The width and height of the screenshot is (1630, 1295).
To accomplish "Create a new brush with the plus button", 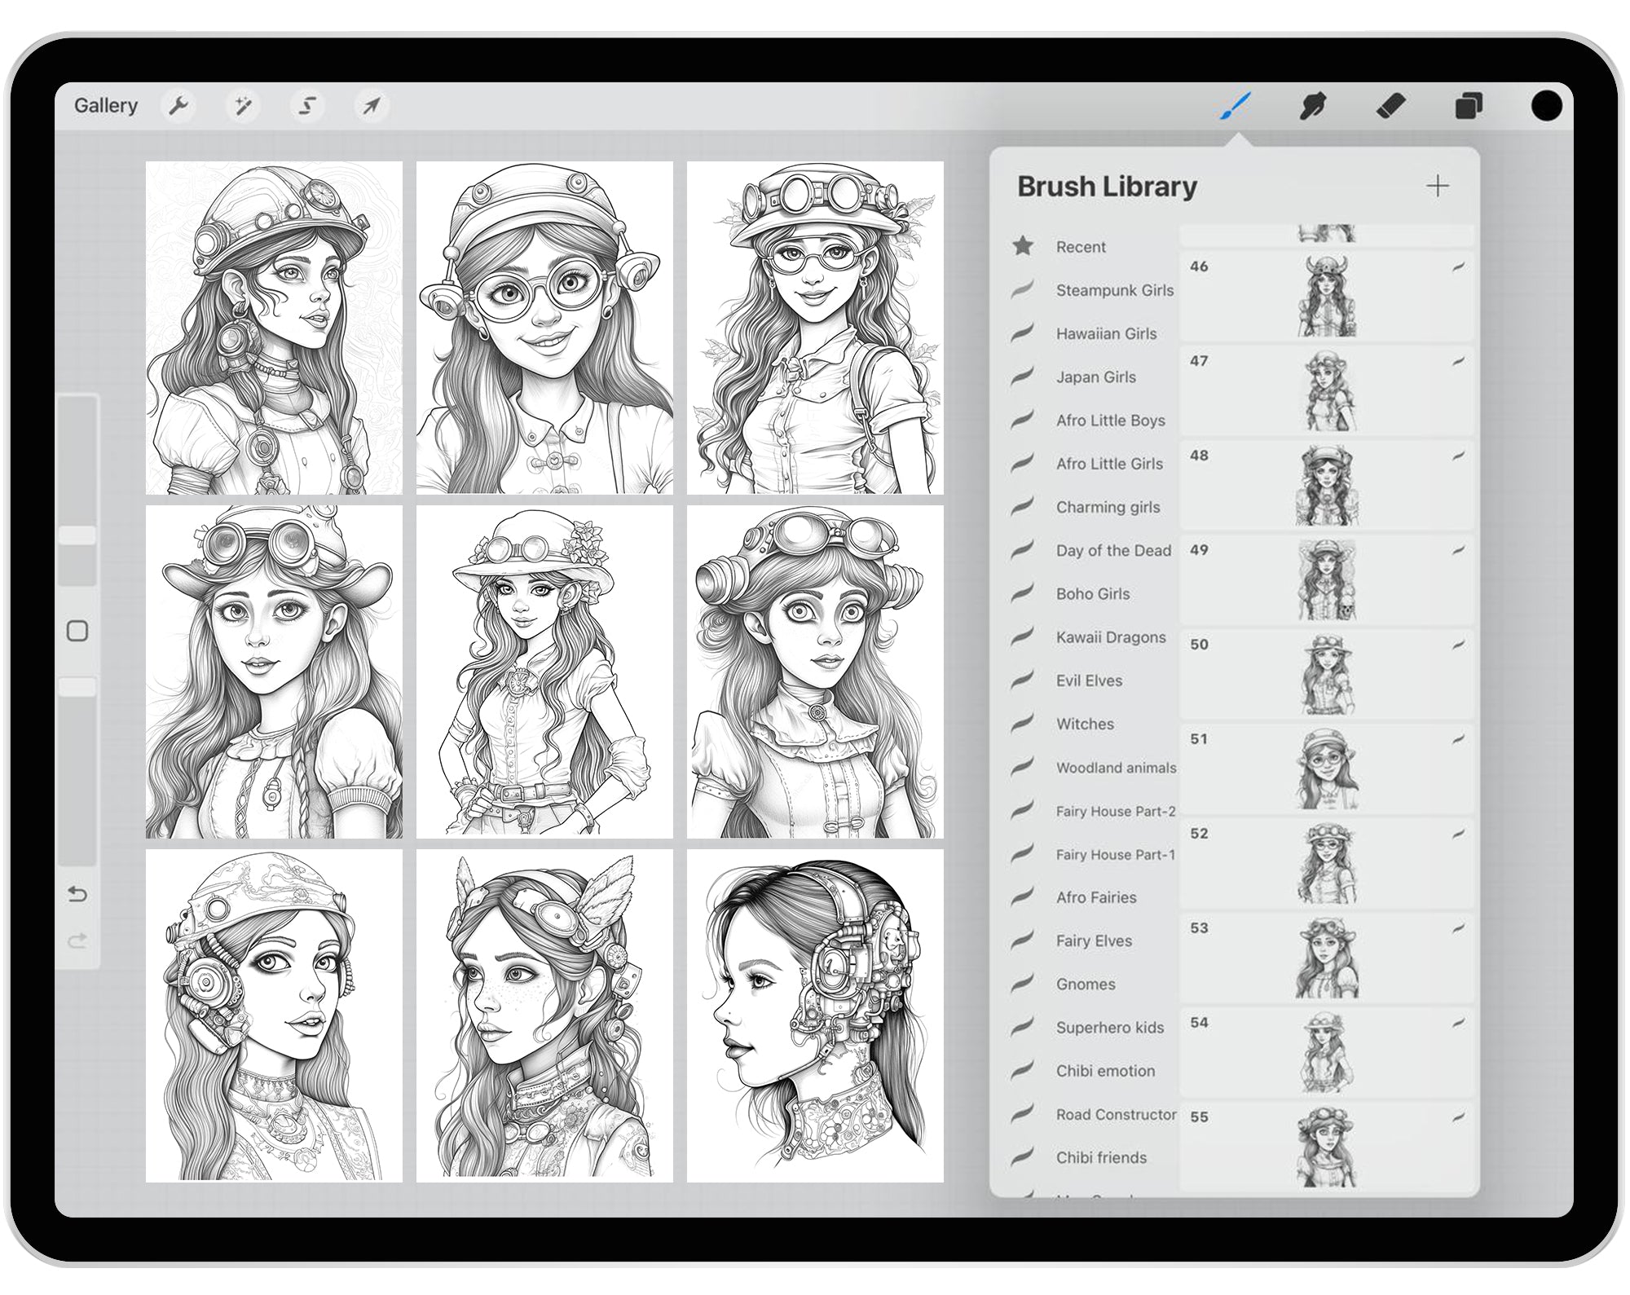I will (x=1437, y=186).
